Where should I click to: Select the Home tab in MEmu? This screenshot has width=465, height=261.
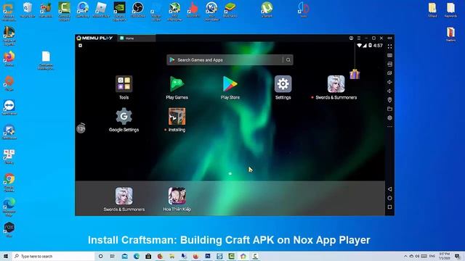coord(137,38)
